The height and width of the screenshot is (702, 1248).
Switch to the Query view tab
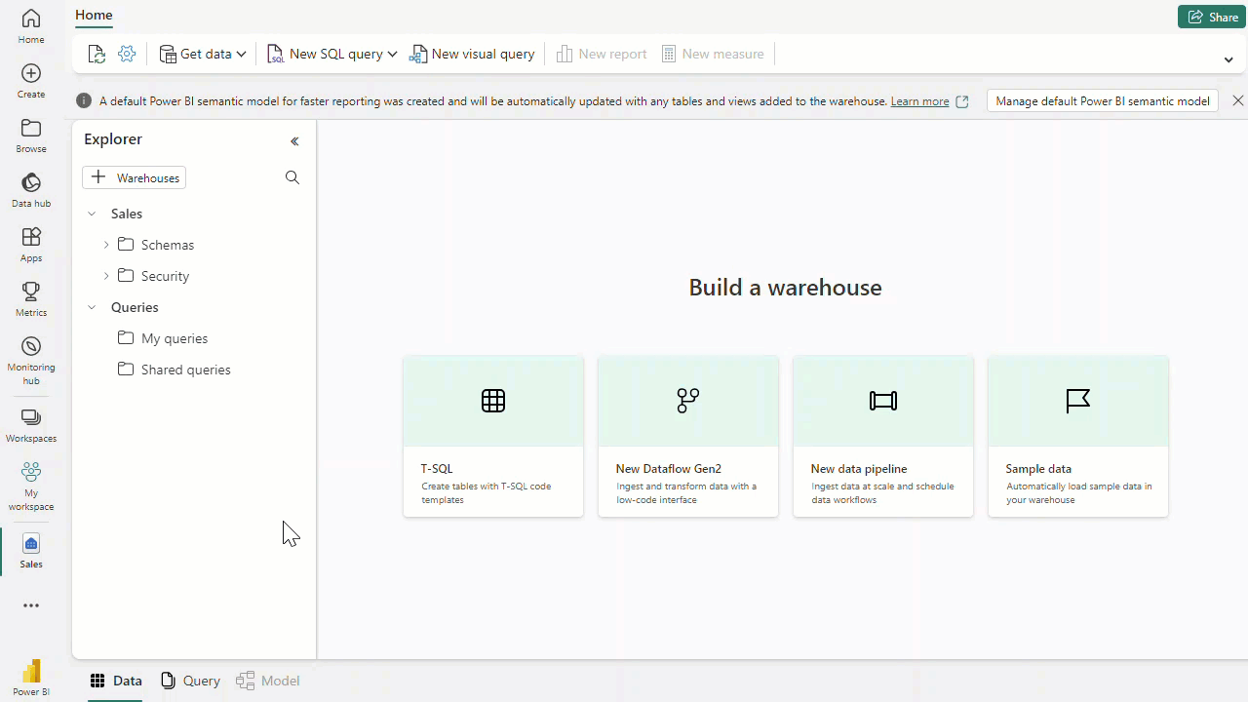point(191,681)
